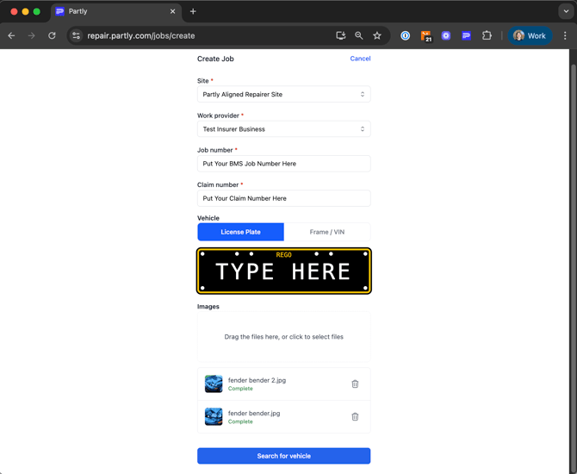Open the Partly browser extension icon
This screenshot has height=474, width=577.
(x=466, y=36)
